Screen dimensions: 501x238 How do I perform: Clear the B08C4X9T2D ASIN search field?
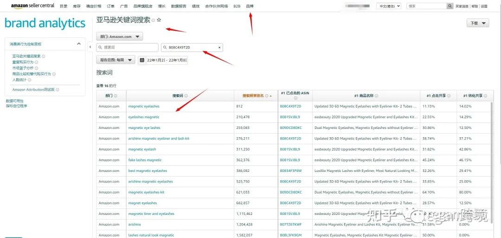(219, 48)
